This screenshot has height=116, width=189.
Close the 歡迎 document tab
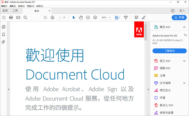(x=49, y=11)
